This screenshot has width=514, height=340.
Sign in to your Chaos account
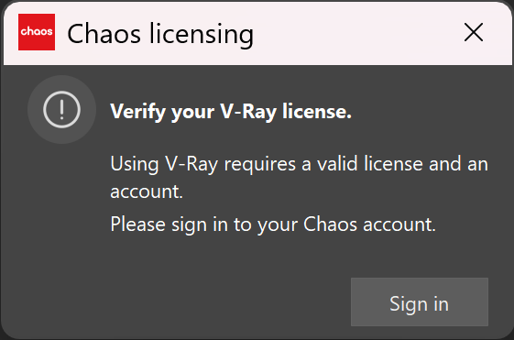point(420,302)
